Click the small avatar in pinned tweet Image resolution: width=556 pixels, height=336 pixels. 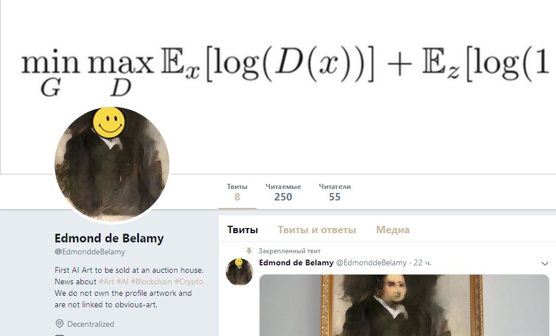[240, 272]
